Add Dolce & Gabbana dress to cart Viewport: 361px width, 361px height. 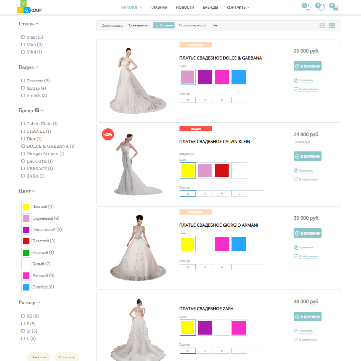[308, 66]
